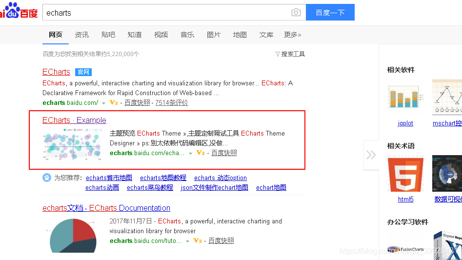Open the mschart控 link
The image size is (462, 260).
click(x=447, y=123)
